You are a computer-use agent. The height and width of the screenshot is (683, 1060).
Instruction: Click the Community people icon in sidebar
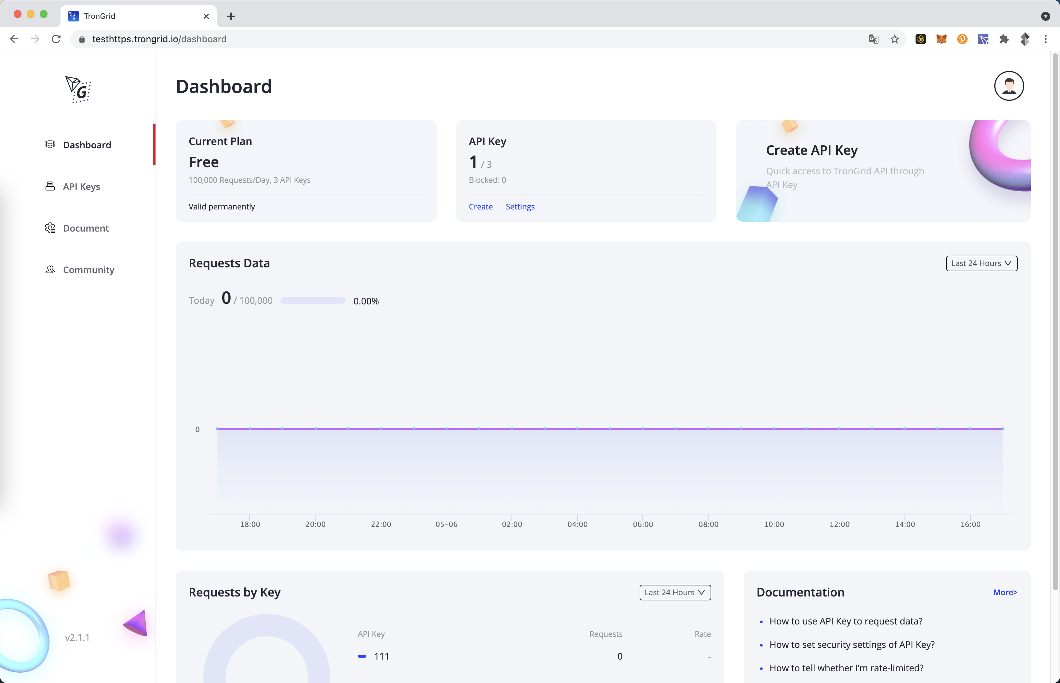50,270
